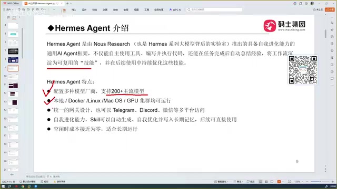Open the 视图 ribbon tab

pyautogui.click(x=136, y=10)
